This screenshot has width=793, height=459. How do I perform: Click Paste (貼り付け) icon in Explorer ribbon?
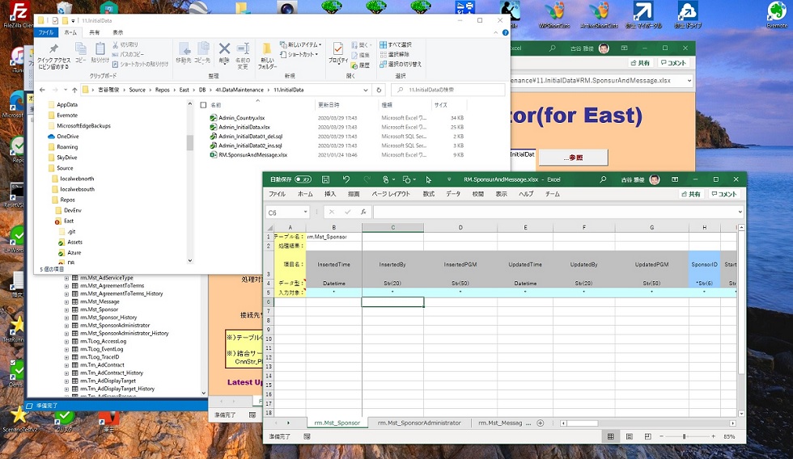[x=100, y=53]
